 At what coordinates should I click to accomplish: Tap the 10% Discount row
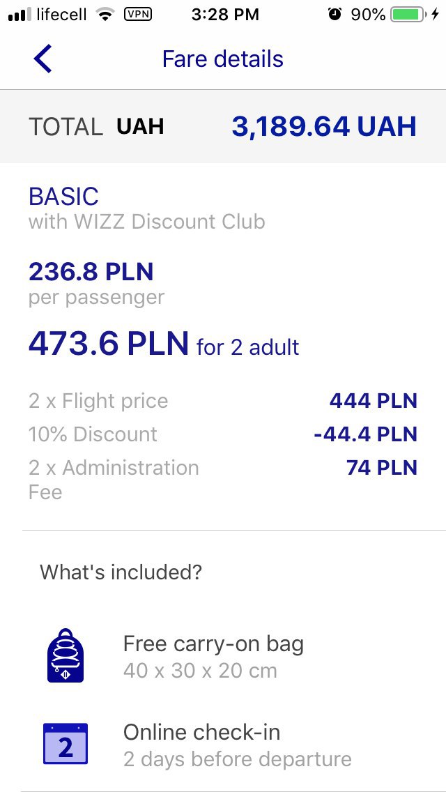click(x=223, y=434)
